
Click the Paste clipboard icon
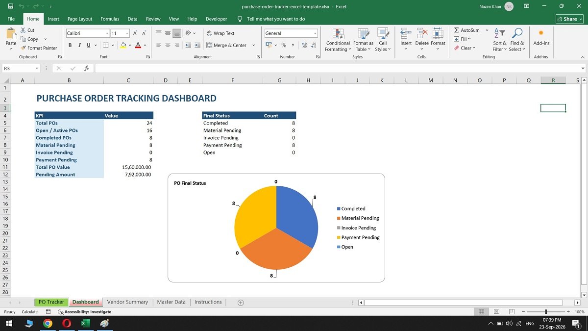11,33
